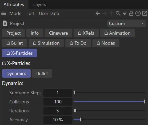
Task: Open the search magnifier icon
Action: [118, 13]
